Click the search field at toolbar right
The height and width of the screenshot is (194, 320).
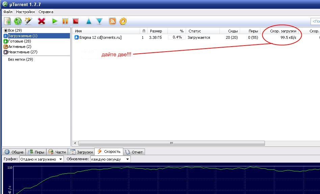click(x=315, y=21)
